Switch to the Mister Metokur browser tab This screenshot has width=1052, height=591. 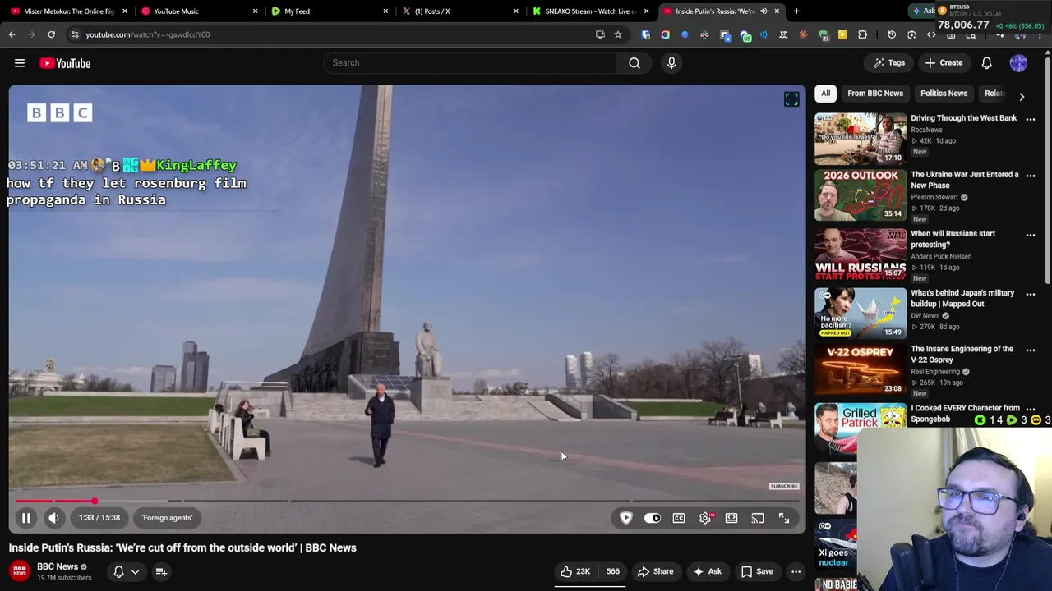(x=68, y=11)
